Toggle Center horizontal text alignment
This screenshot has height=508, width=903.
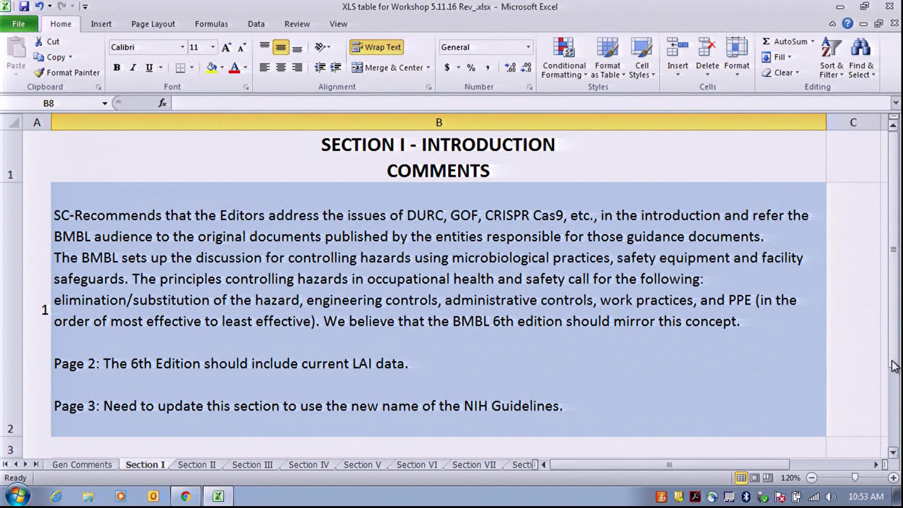click(x=281, y=68)
